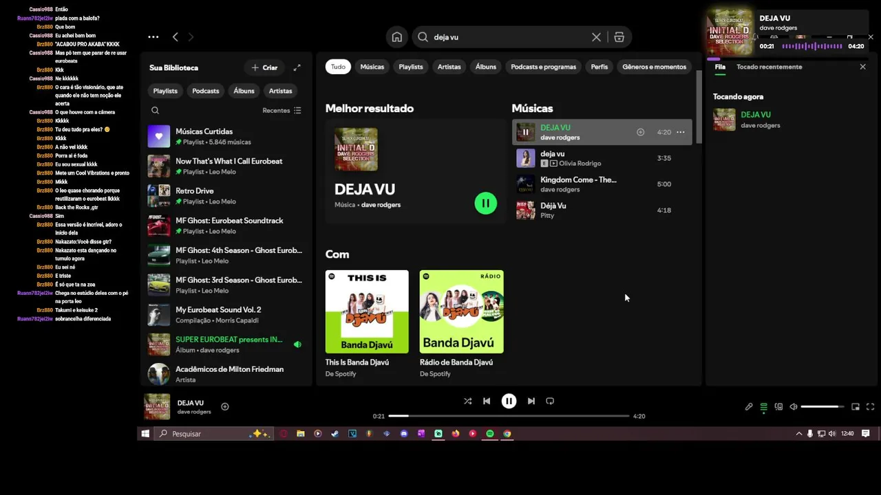This screenshot has width=881, height=495.
Task: Toggle shuffle in the player bar
Action: [x=468, y=401]
